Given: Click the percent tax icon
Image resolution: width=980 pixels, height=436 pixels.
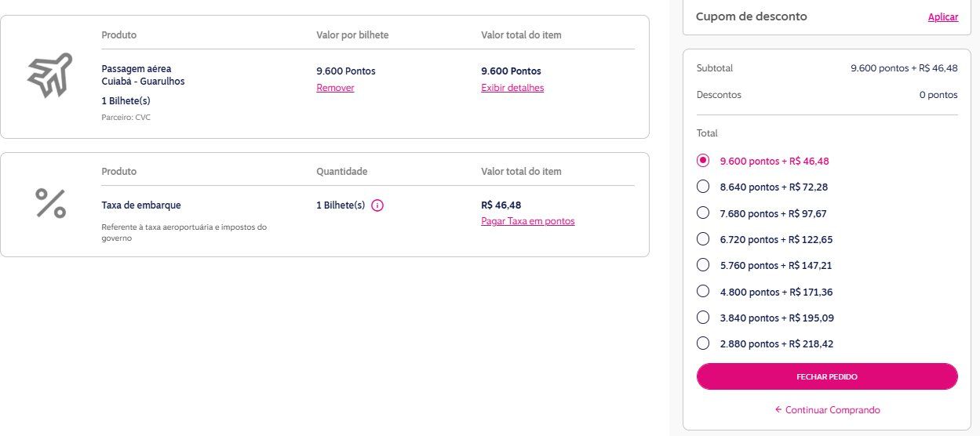Looking at the screenshot, I should pos(50,204).
